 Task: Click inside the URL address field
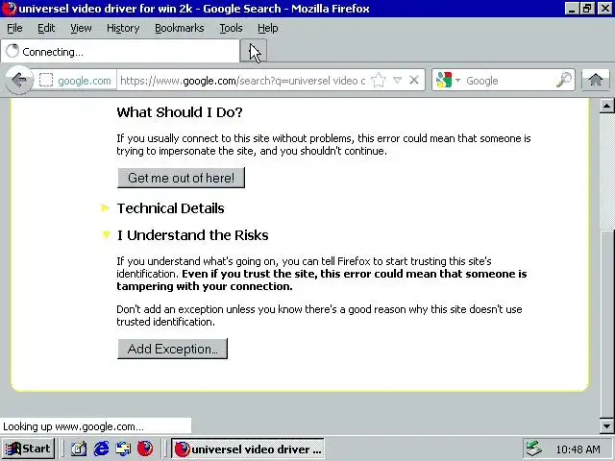click(x=243, y=81)
